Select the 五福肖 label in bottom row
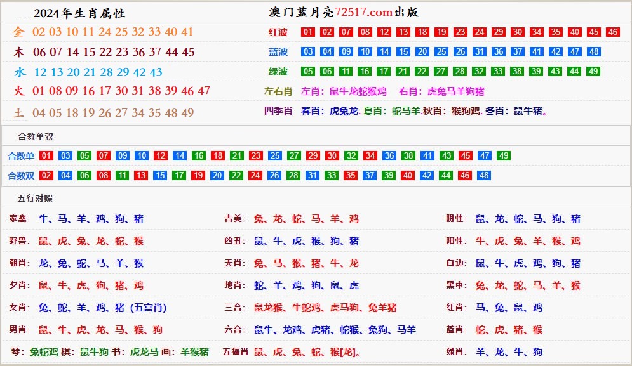 pos(235,351)
